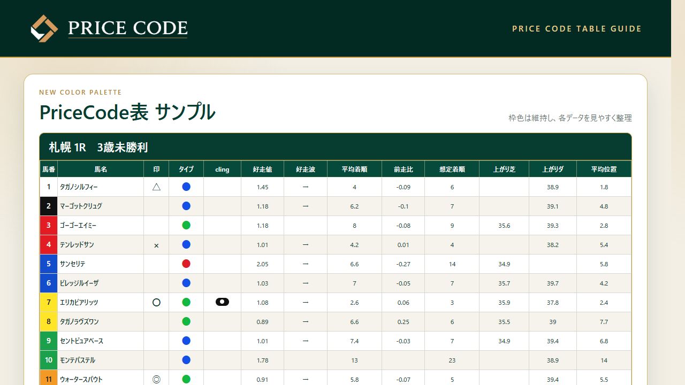Click the blue frame number 5 cell
Image resolution: width=685 pixels, height=385 pixels.
point(49,264)
